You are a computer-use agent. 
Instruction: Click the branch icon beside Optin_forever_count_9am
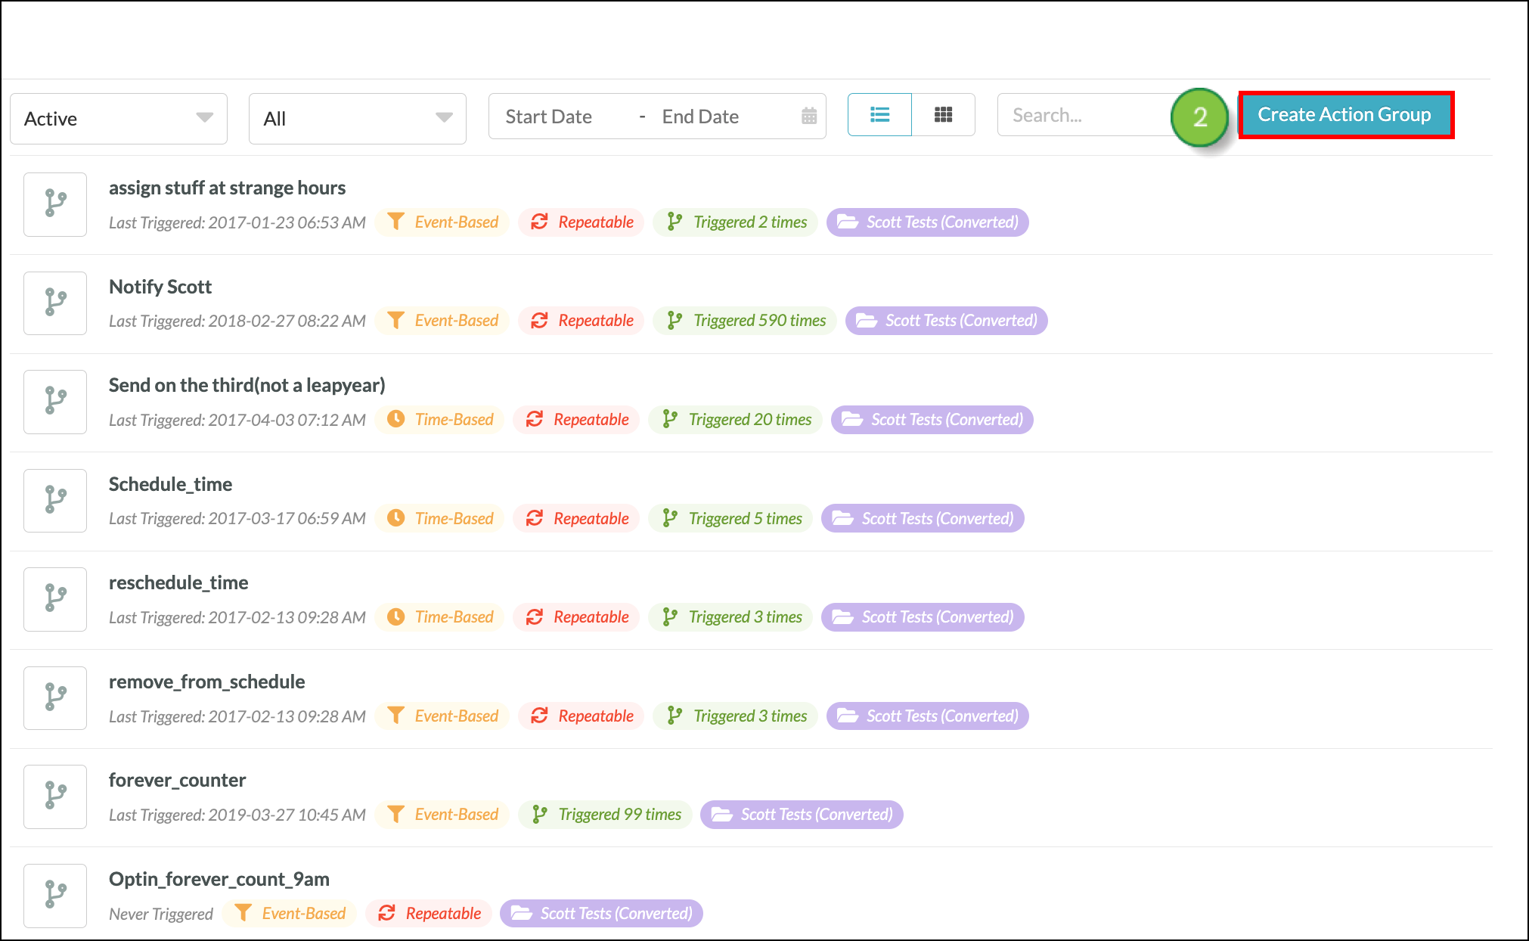click(x=55, y=895)
